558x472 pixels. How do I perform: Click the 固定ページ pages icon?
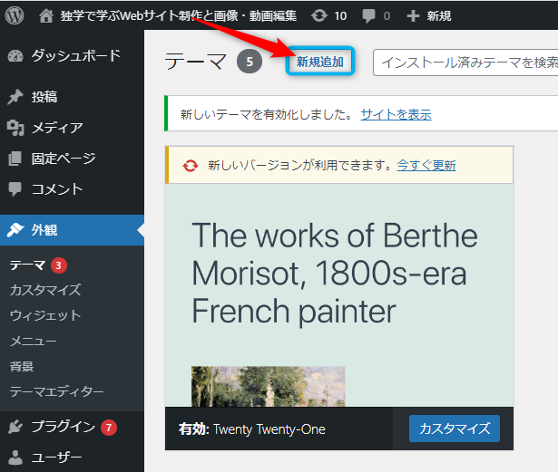click(15, 159)
